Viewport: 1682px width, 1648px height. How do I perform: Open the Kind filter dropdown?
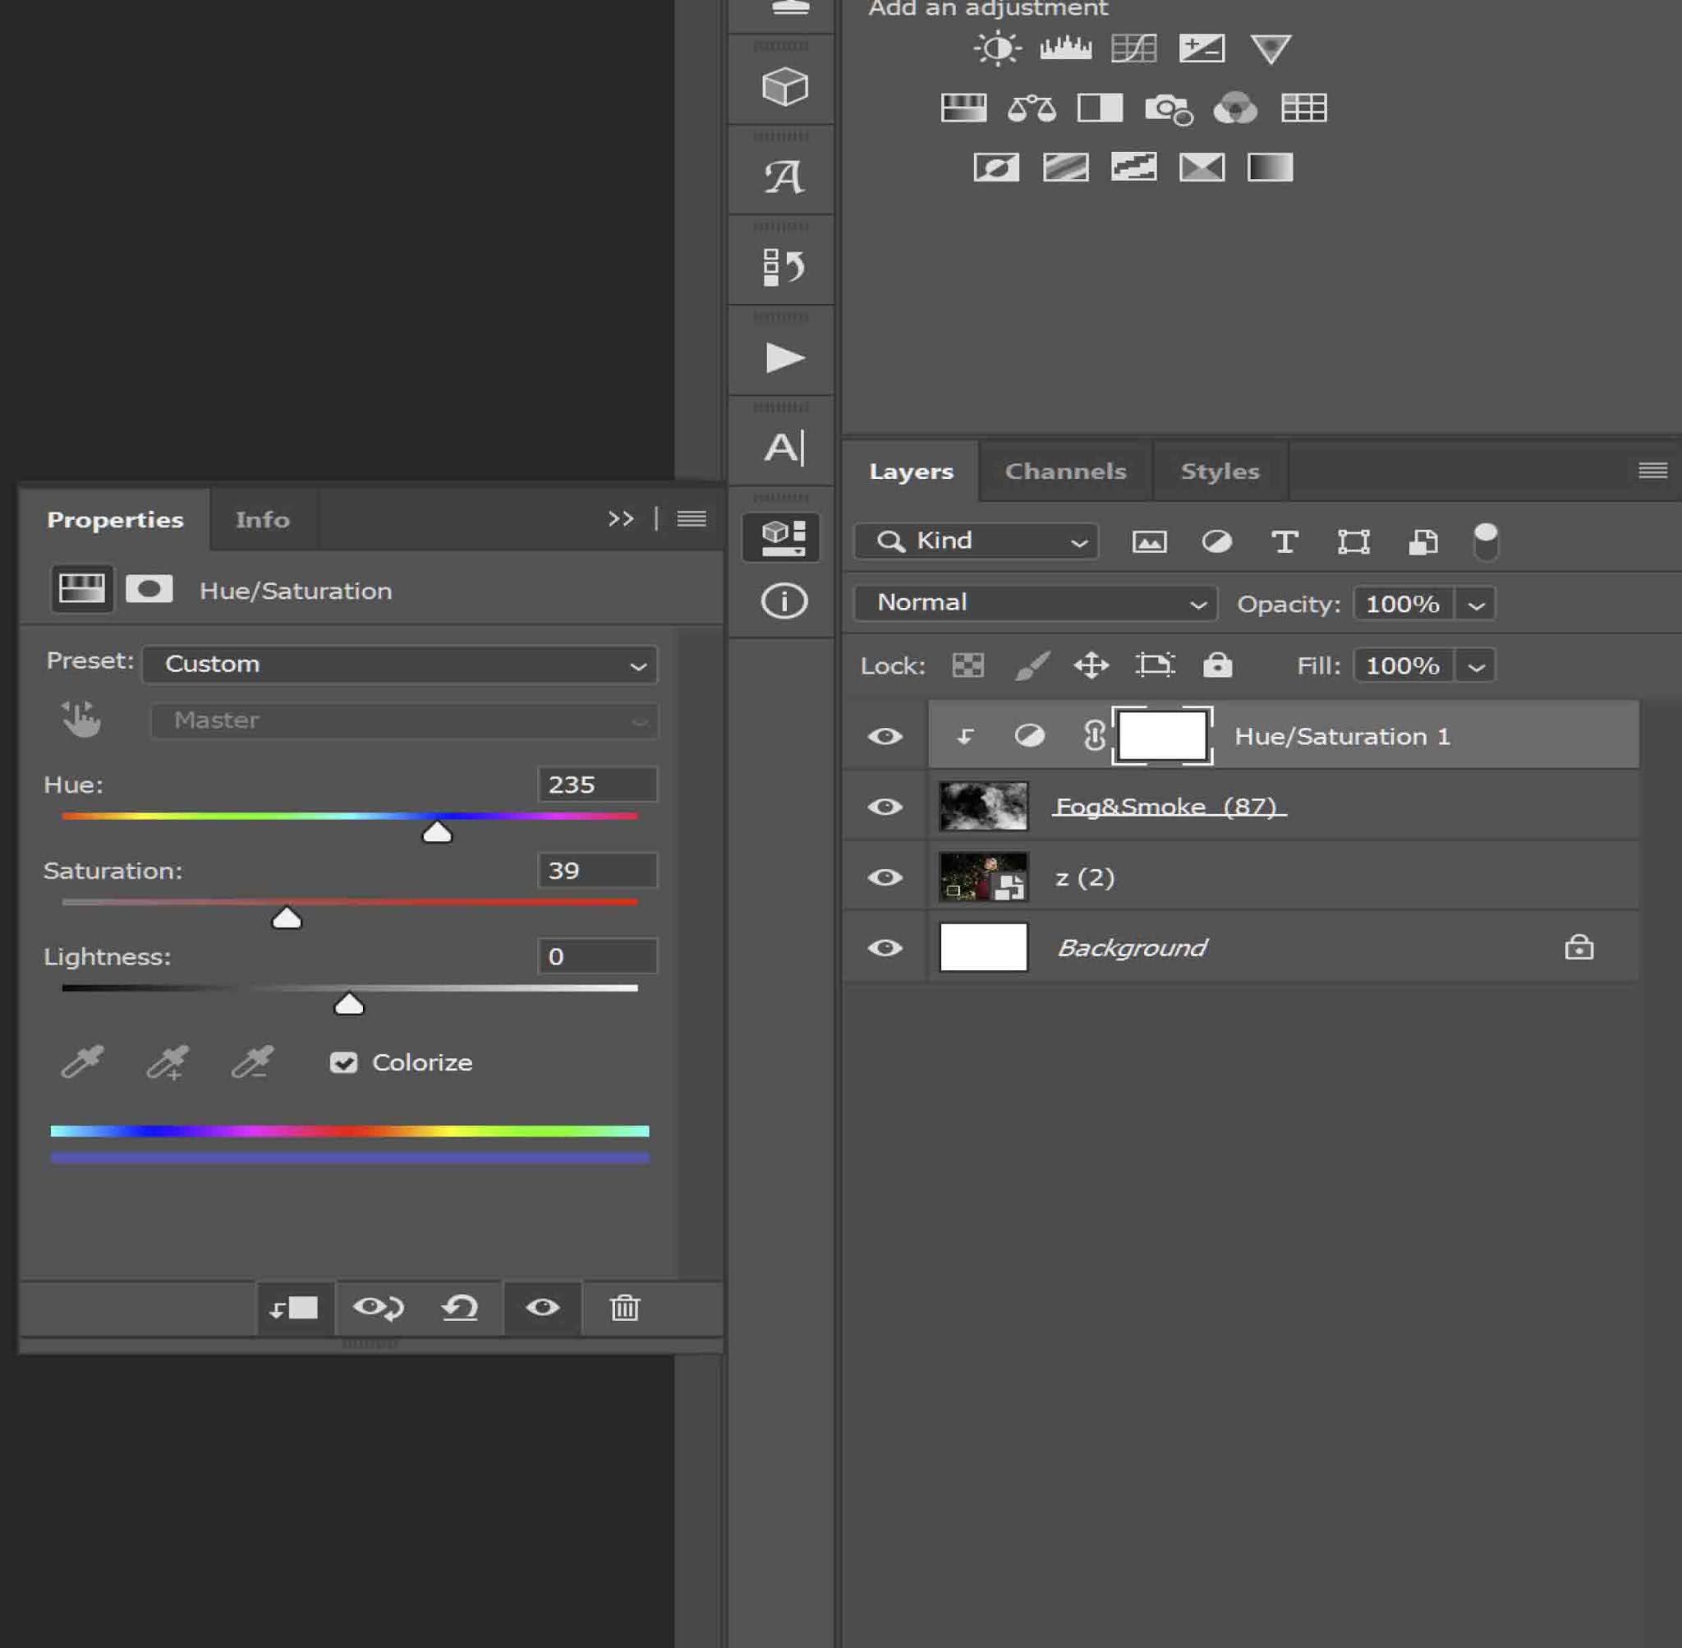tap(976, 541)
